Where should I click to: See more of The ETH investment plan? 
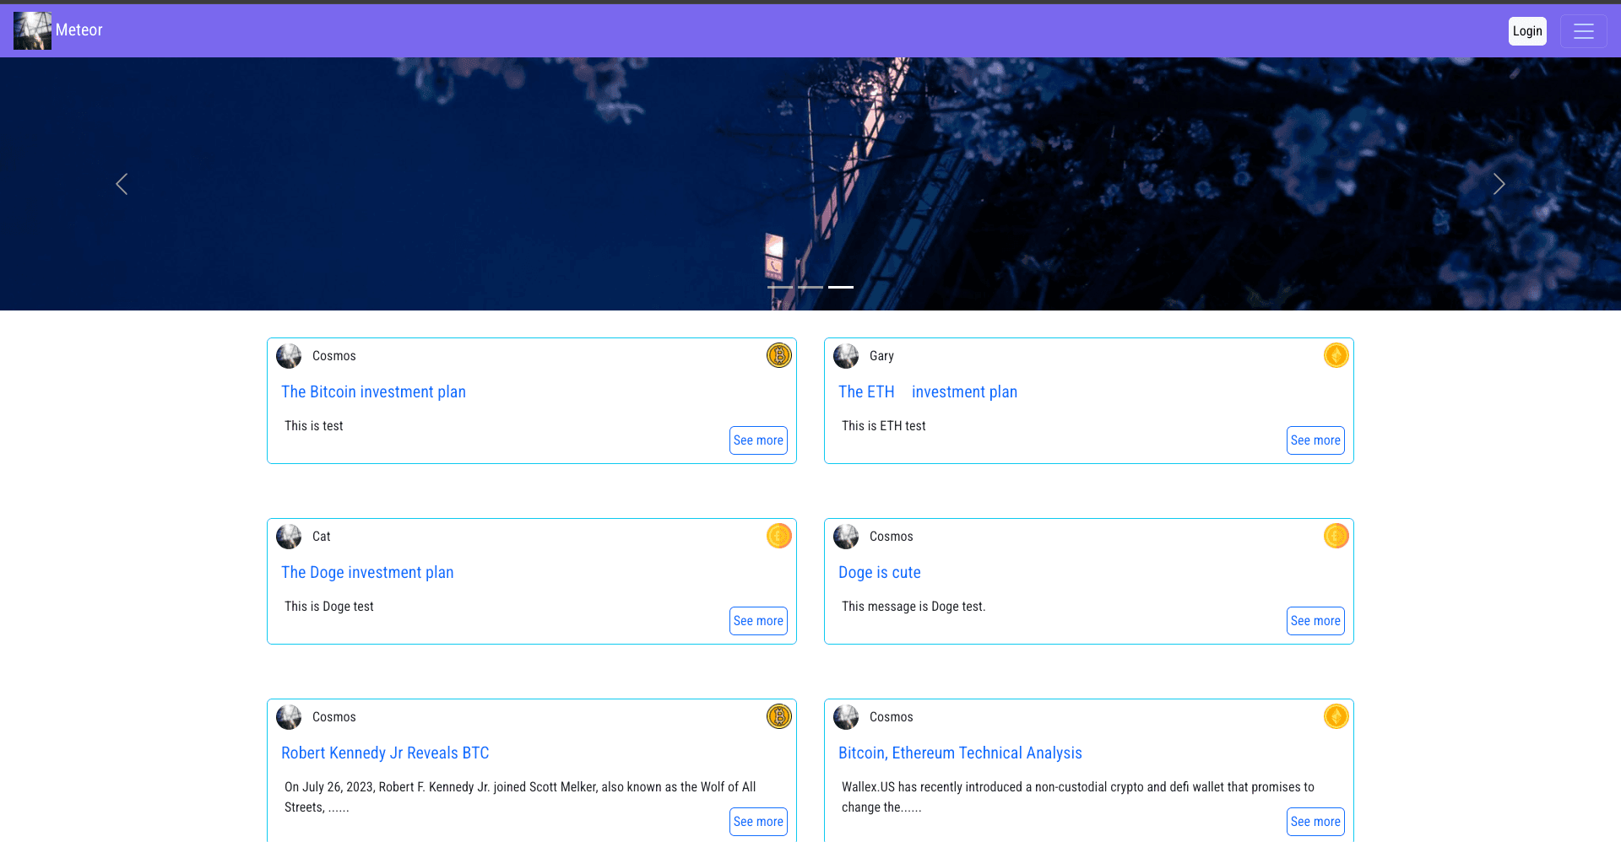pyautogui.click(x=1315, y=440)
